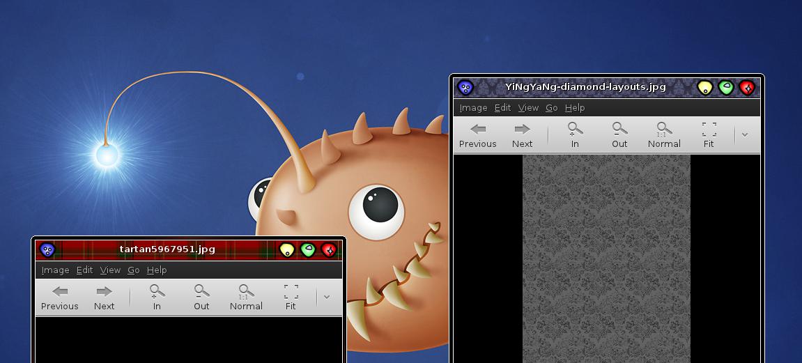
Task: Click the gray damask image in YiNgYaNg window
Action: point(606,258)
